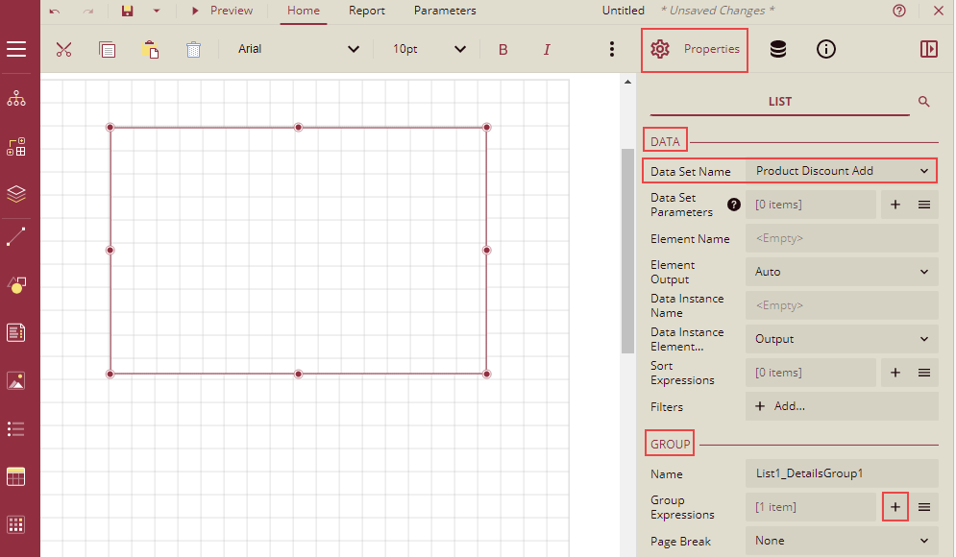Add a Group Expressions item

pyautogui.click(x=895, y=507)
